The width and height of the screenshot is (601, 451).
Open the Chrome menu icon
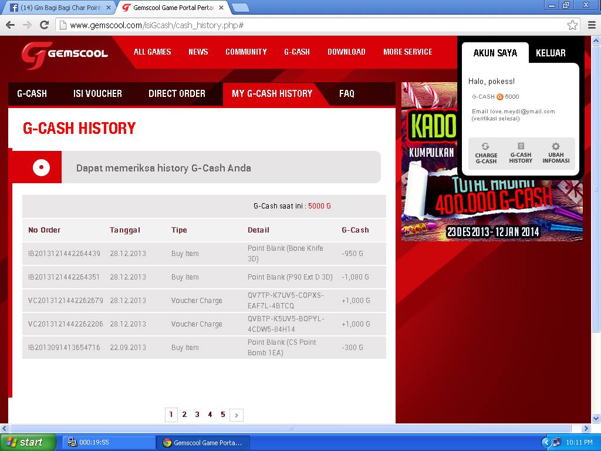592,25
